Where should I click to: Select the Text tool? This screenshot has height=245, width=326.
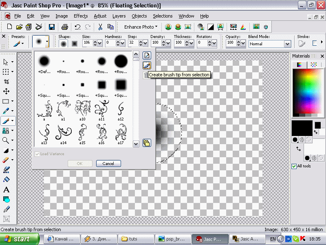coord(6,189)
